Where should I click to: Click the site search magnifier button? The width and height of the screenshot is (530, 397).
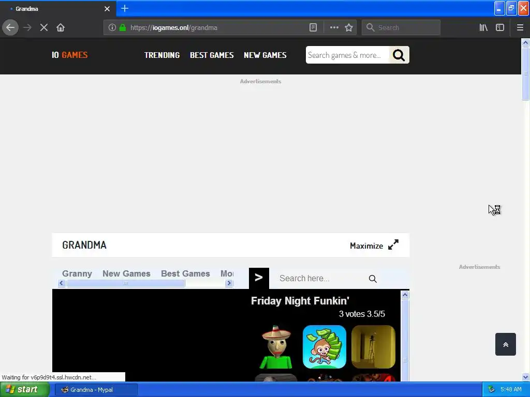[x=399, y=55]
